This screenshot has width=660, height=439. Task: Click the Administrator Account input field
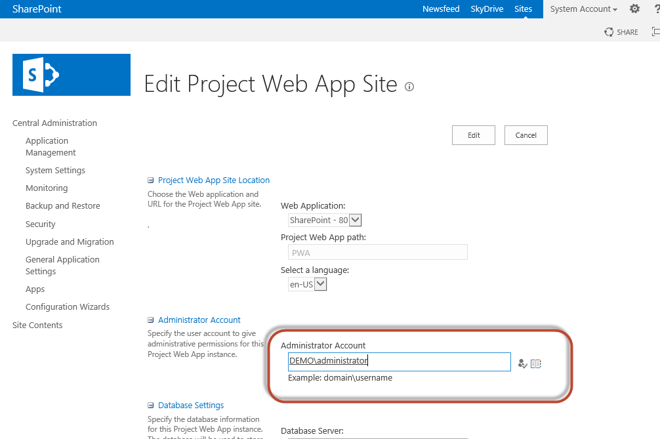[399, 362]
